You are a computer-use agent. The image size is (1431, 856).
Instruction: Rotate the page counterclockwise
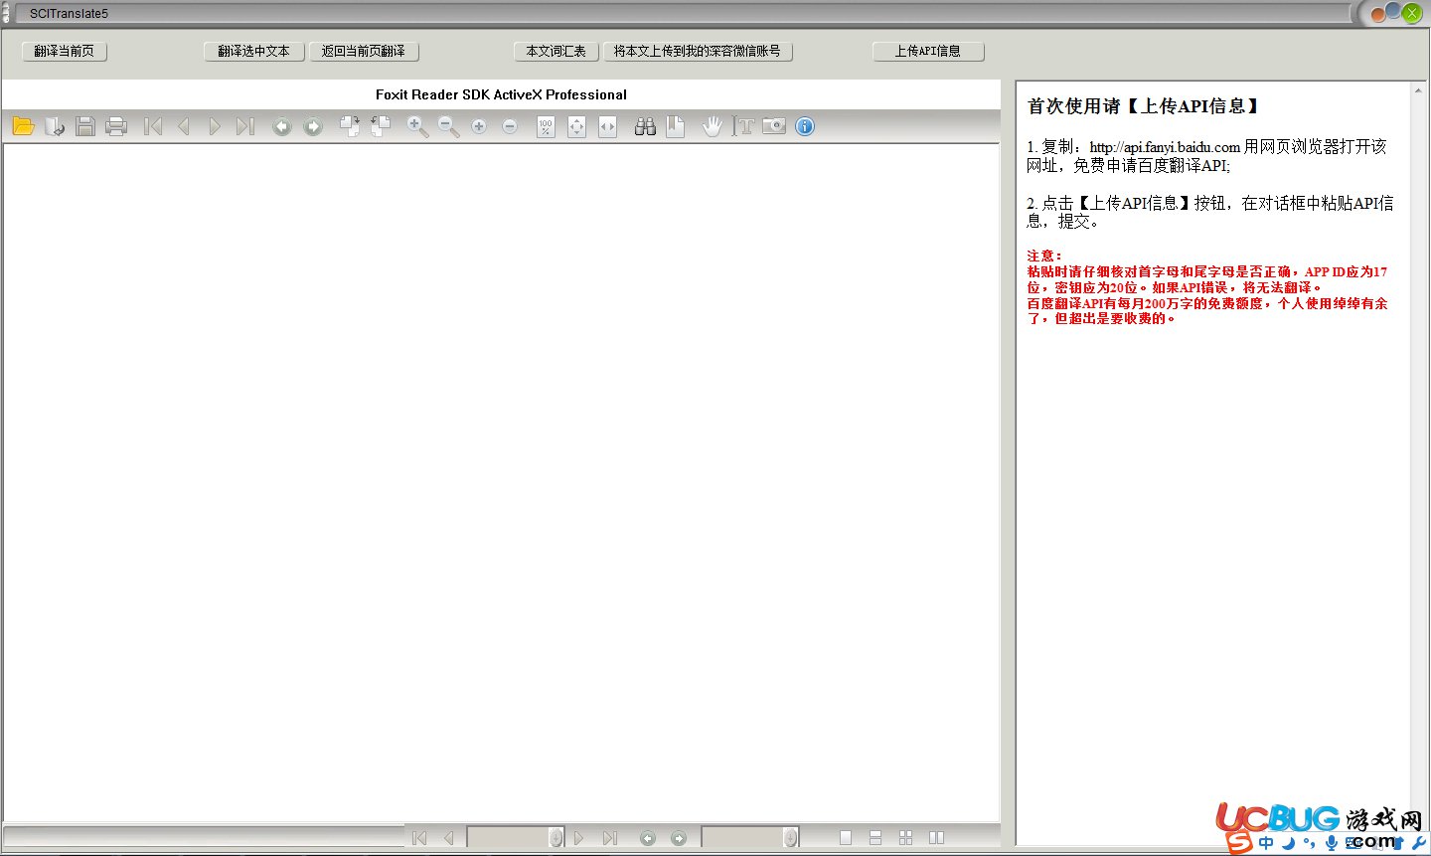(381, 126)
